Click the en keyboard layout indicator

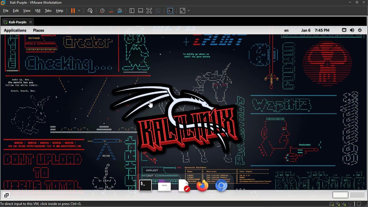click(286, 30)
